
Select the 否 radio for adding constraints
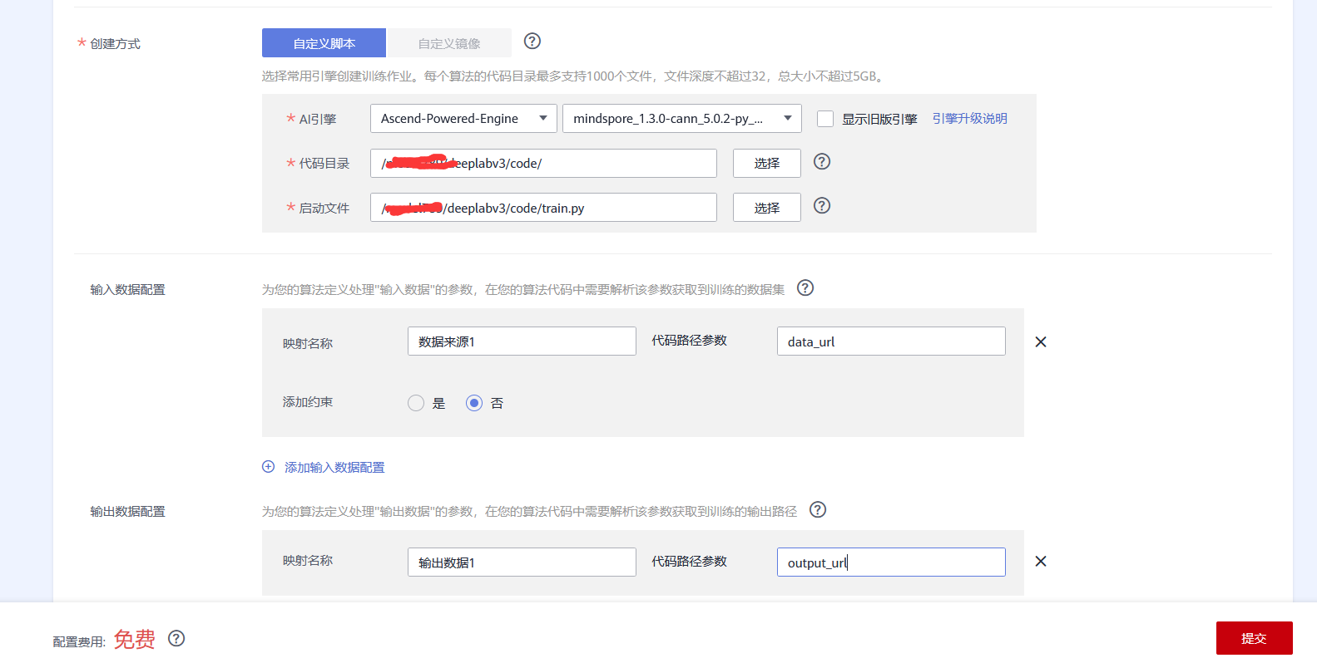coord(474,403)
